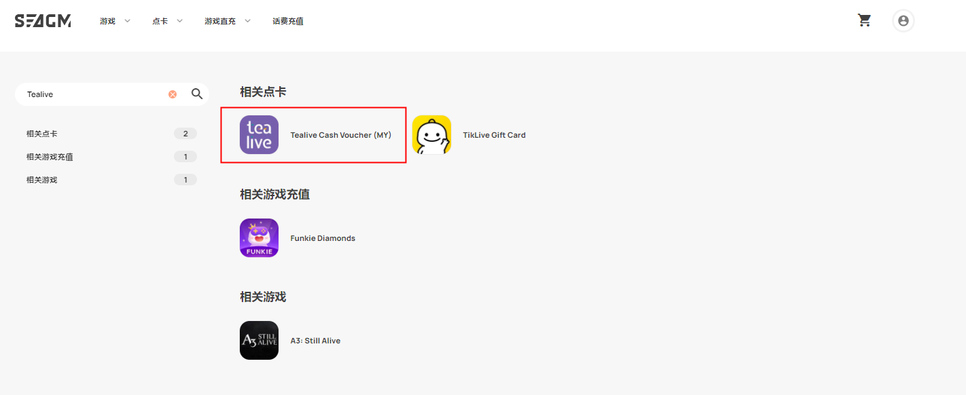Click the 相关游戏充值 results section heading
This screenshot has height=395, width=966.
(x=274, y=194)
